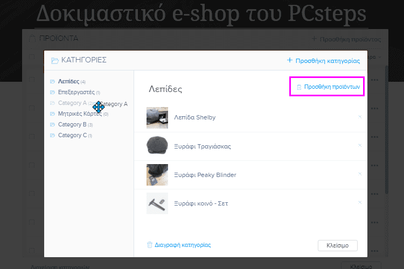Open Λεπίδα Shelby product thumbnail
The height and width of the screenshot is (269, 404).
pyautogui.click(x=157, y=118)
